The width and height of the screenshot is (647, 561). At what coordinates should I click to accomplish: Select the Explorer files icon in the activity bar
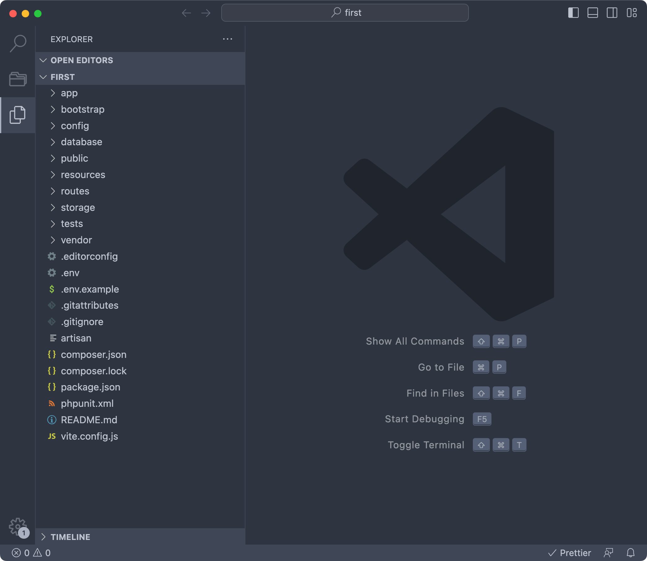(x=18, y=115)
